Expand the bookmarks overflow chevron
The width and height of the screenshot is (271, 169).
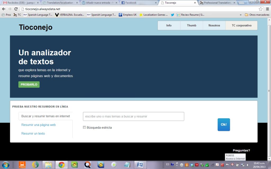(241, 15)
